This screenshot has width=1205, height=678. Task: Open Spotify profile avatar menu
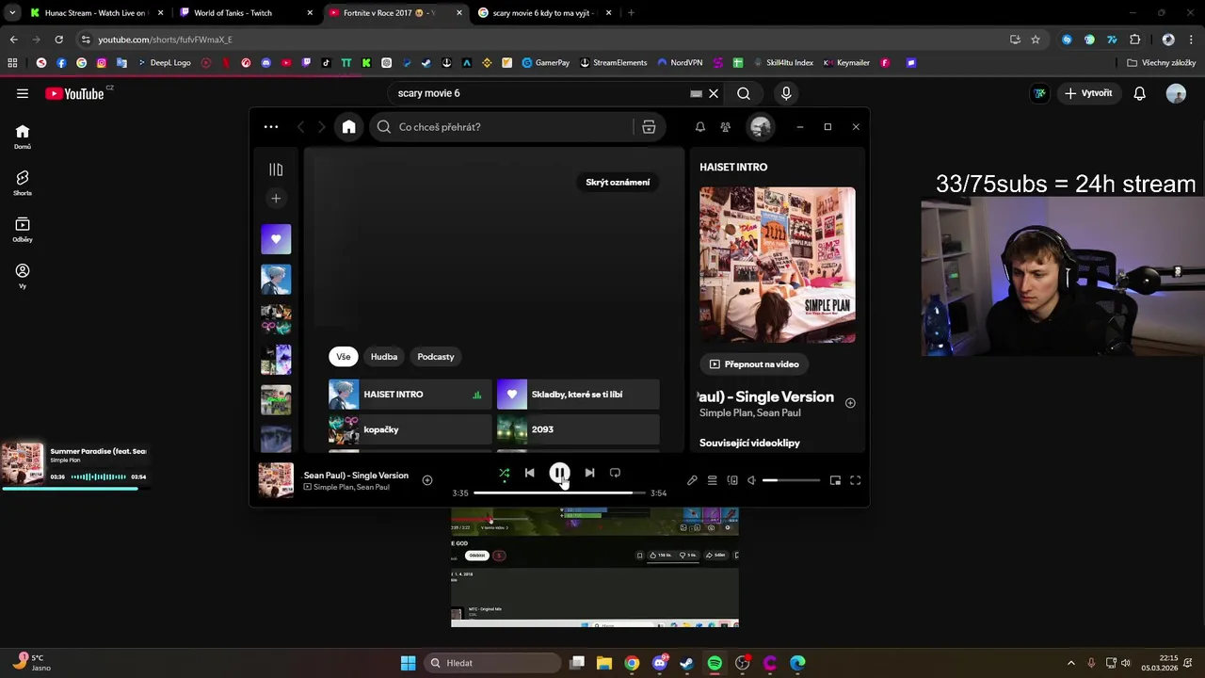[x=761, y=127]
